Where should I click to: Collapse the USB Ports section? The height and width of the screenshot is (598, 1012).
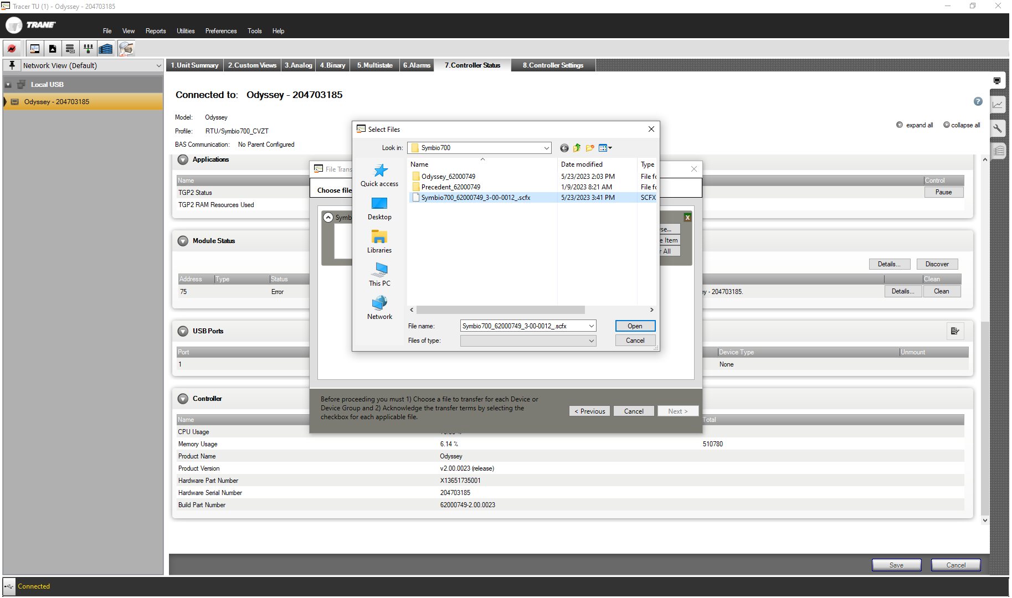183,331
